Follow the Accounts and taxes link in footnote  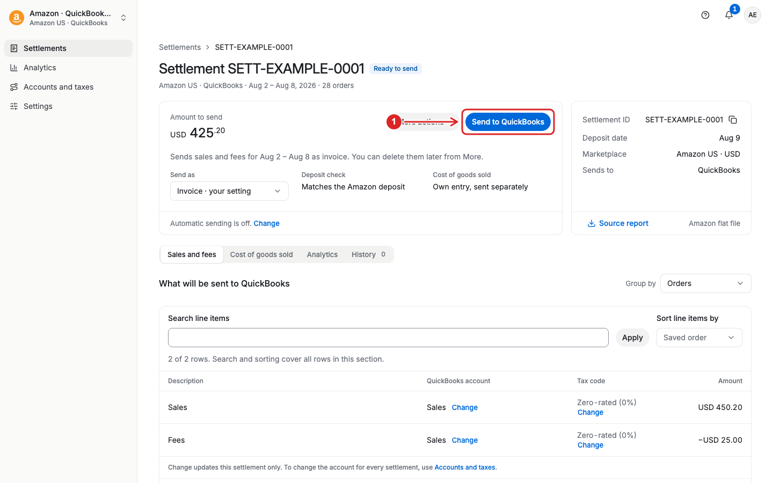[465, 467]
